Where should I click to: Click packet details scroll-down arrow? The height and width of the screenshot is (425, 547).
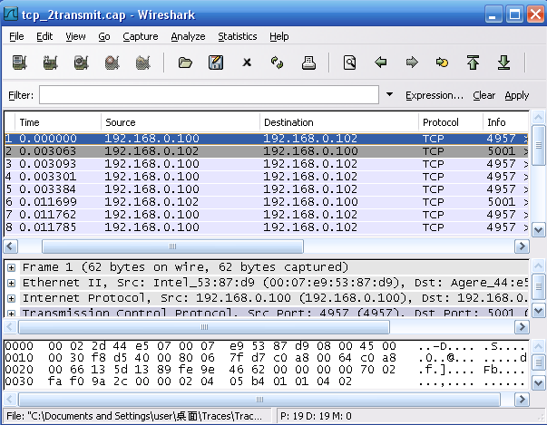pyautogui.click(x=538, y=311)
